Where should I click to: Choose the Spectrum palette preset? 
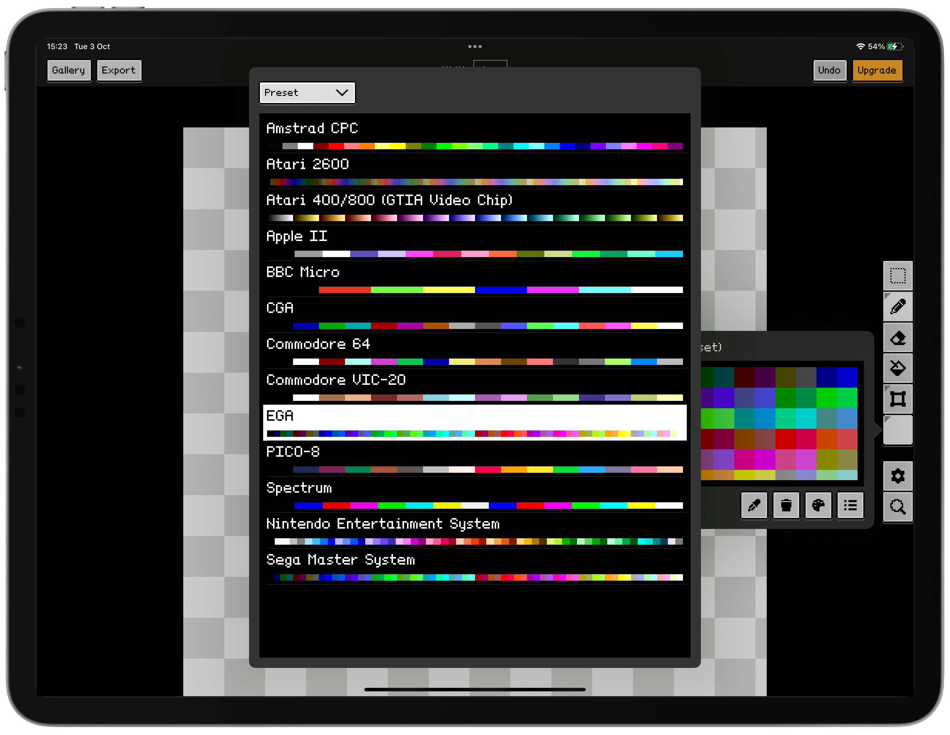(x=475, y=495)
